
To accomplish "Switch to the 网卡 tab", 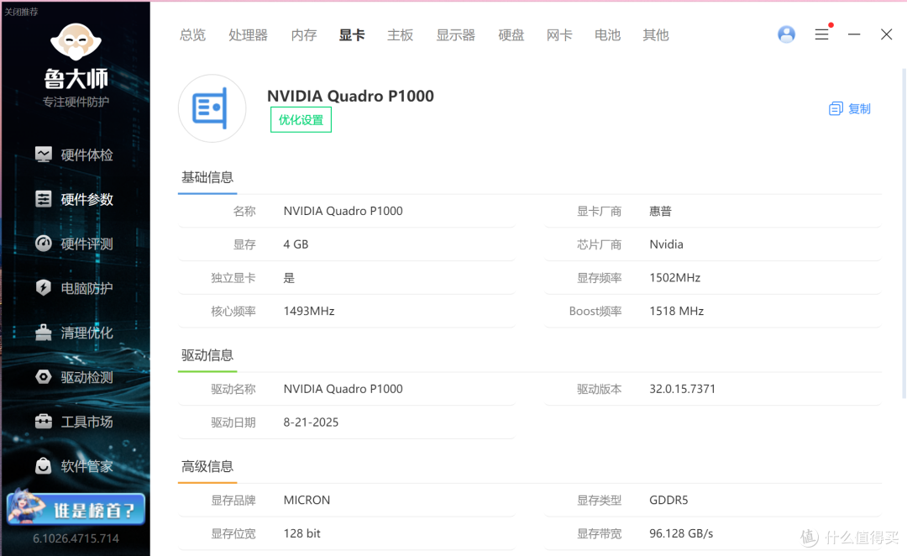I will [559, 35].
